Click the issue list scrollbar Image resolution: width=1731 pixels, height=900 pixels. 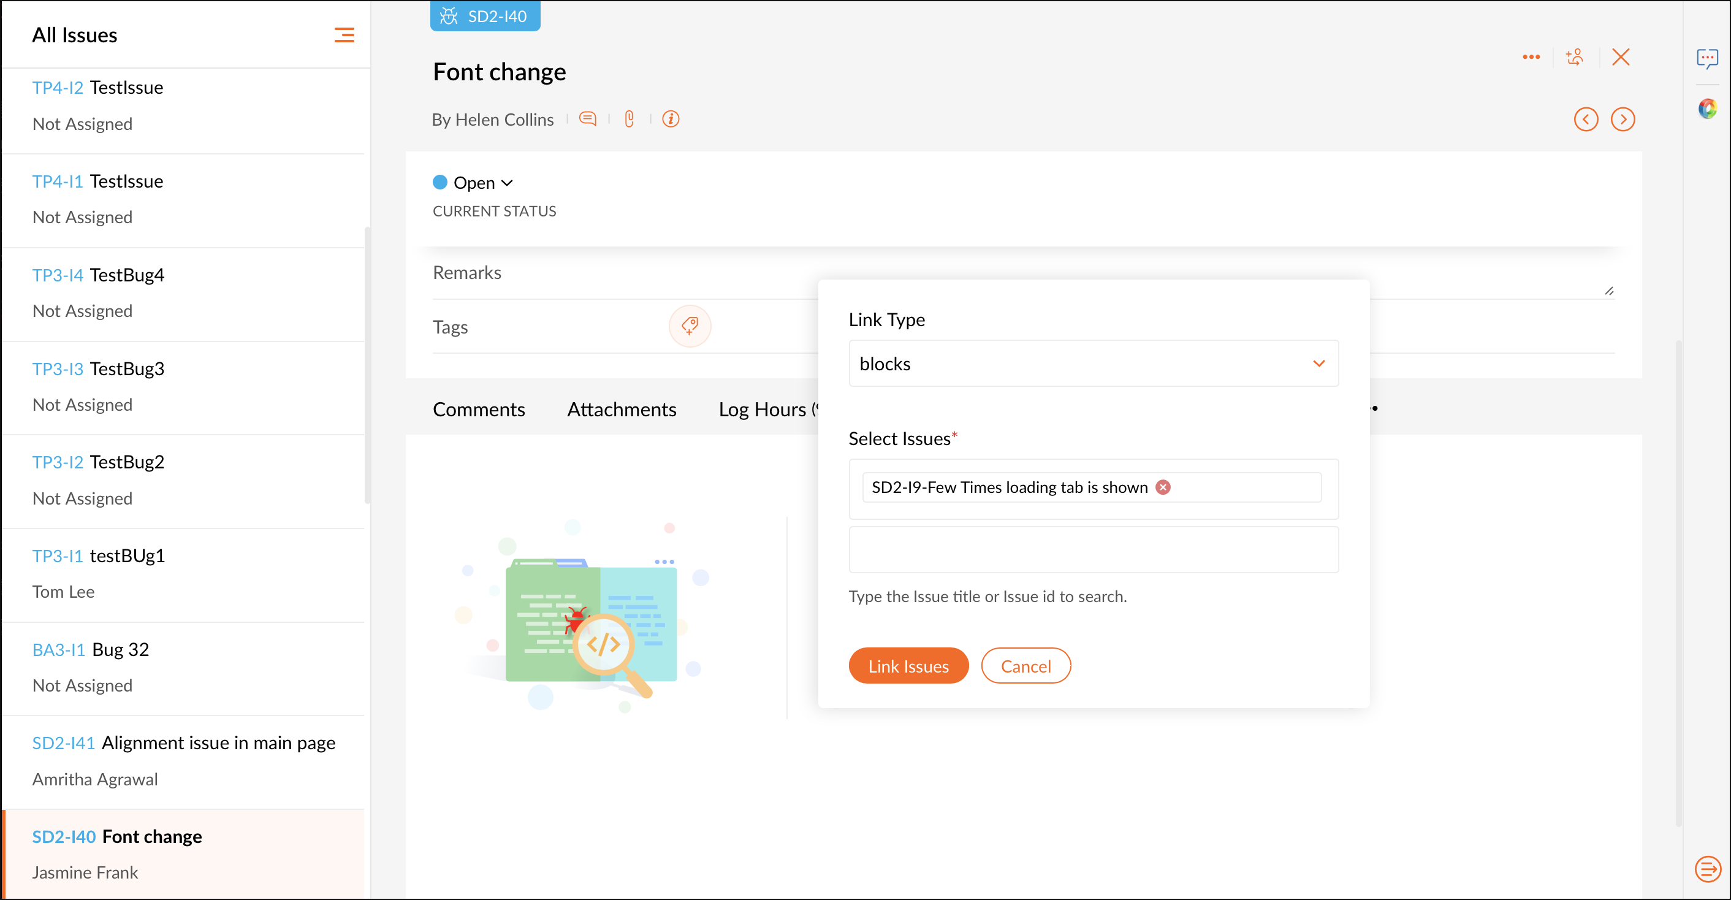(x=367, y=365)
